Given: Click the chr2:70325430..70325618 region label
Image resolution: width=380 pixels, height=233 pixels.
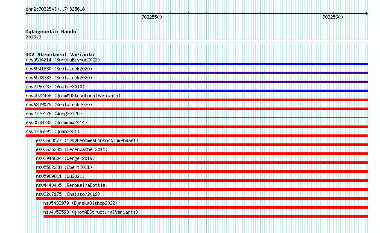Looking at the screenshot, I should (55, 9).
